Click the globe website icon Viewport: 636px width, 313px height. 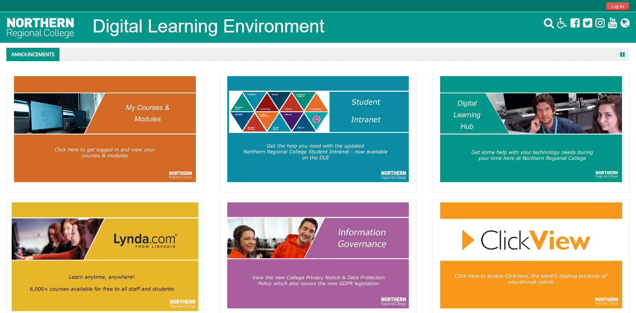tap(625, 23)
